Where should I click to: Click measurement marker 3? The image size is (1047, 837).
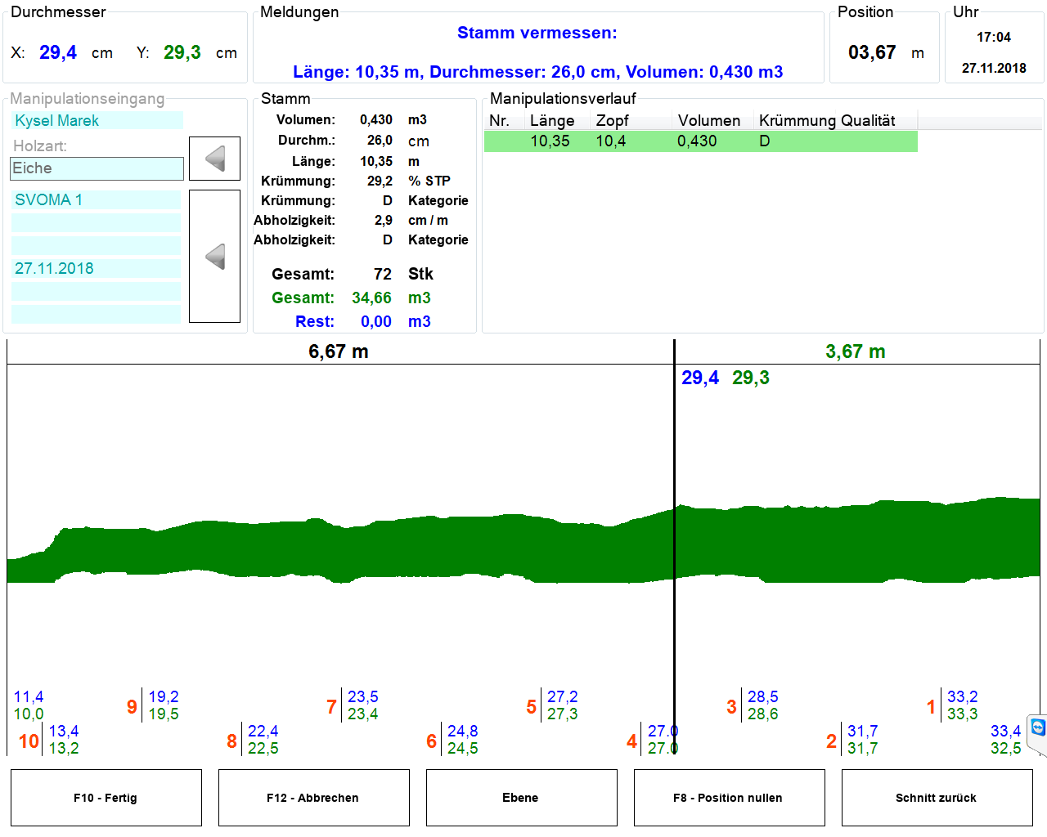coord(731,707)
